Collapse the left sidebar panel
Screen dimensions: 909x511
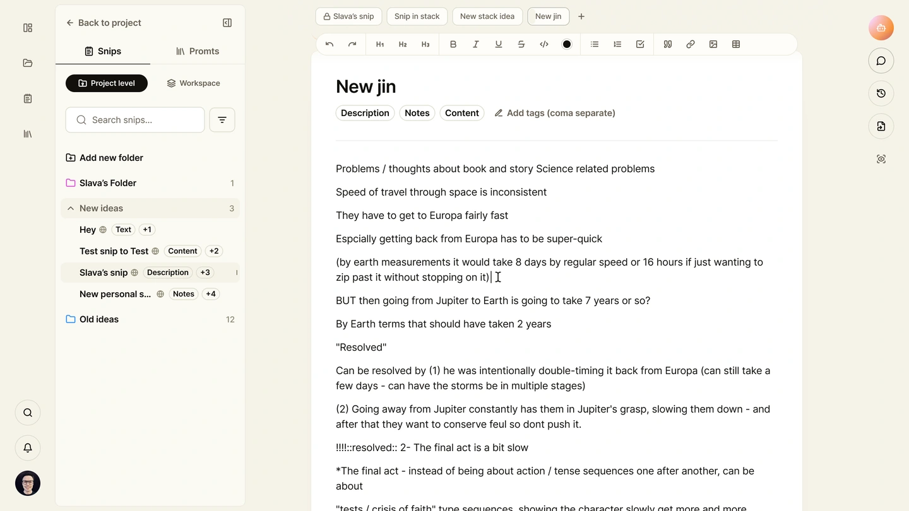pos(227,23)
